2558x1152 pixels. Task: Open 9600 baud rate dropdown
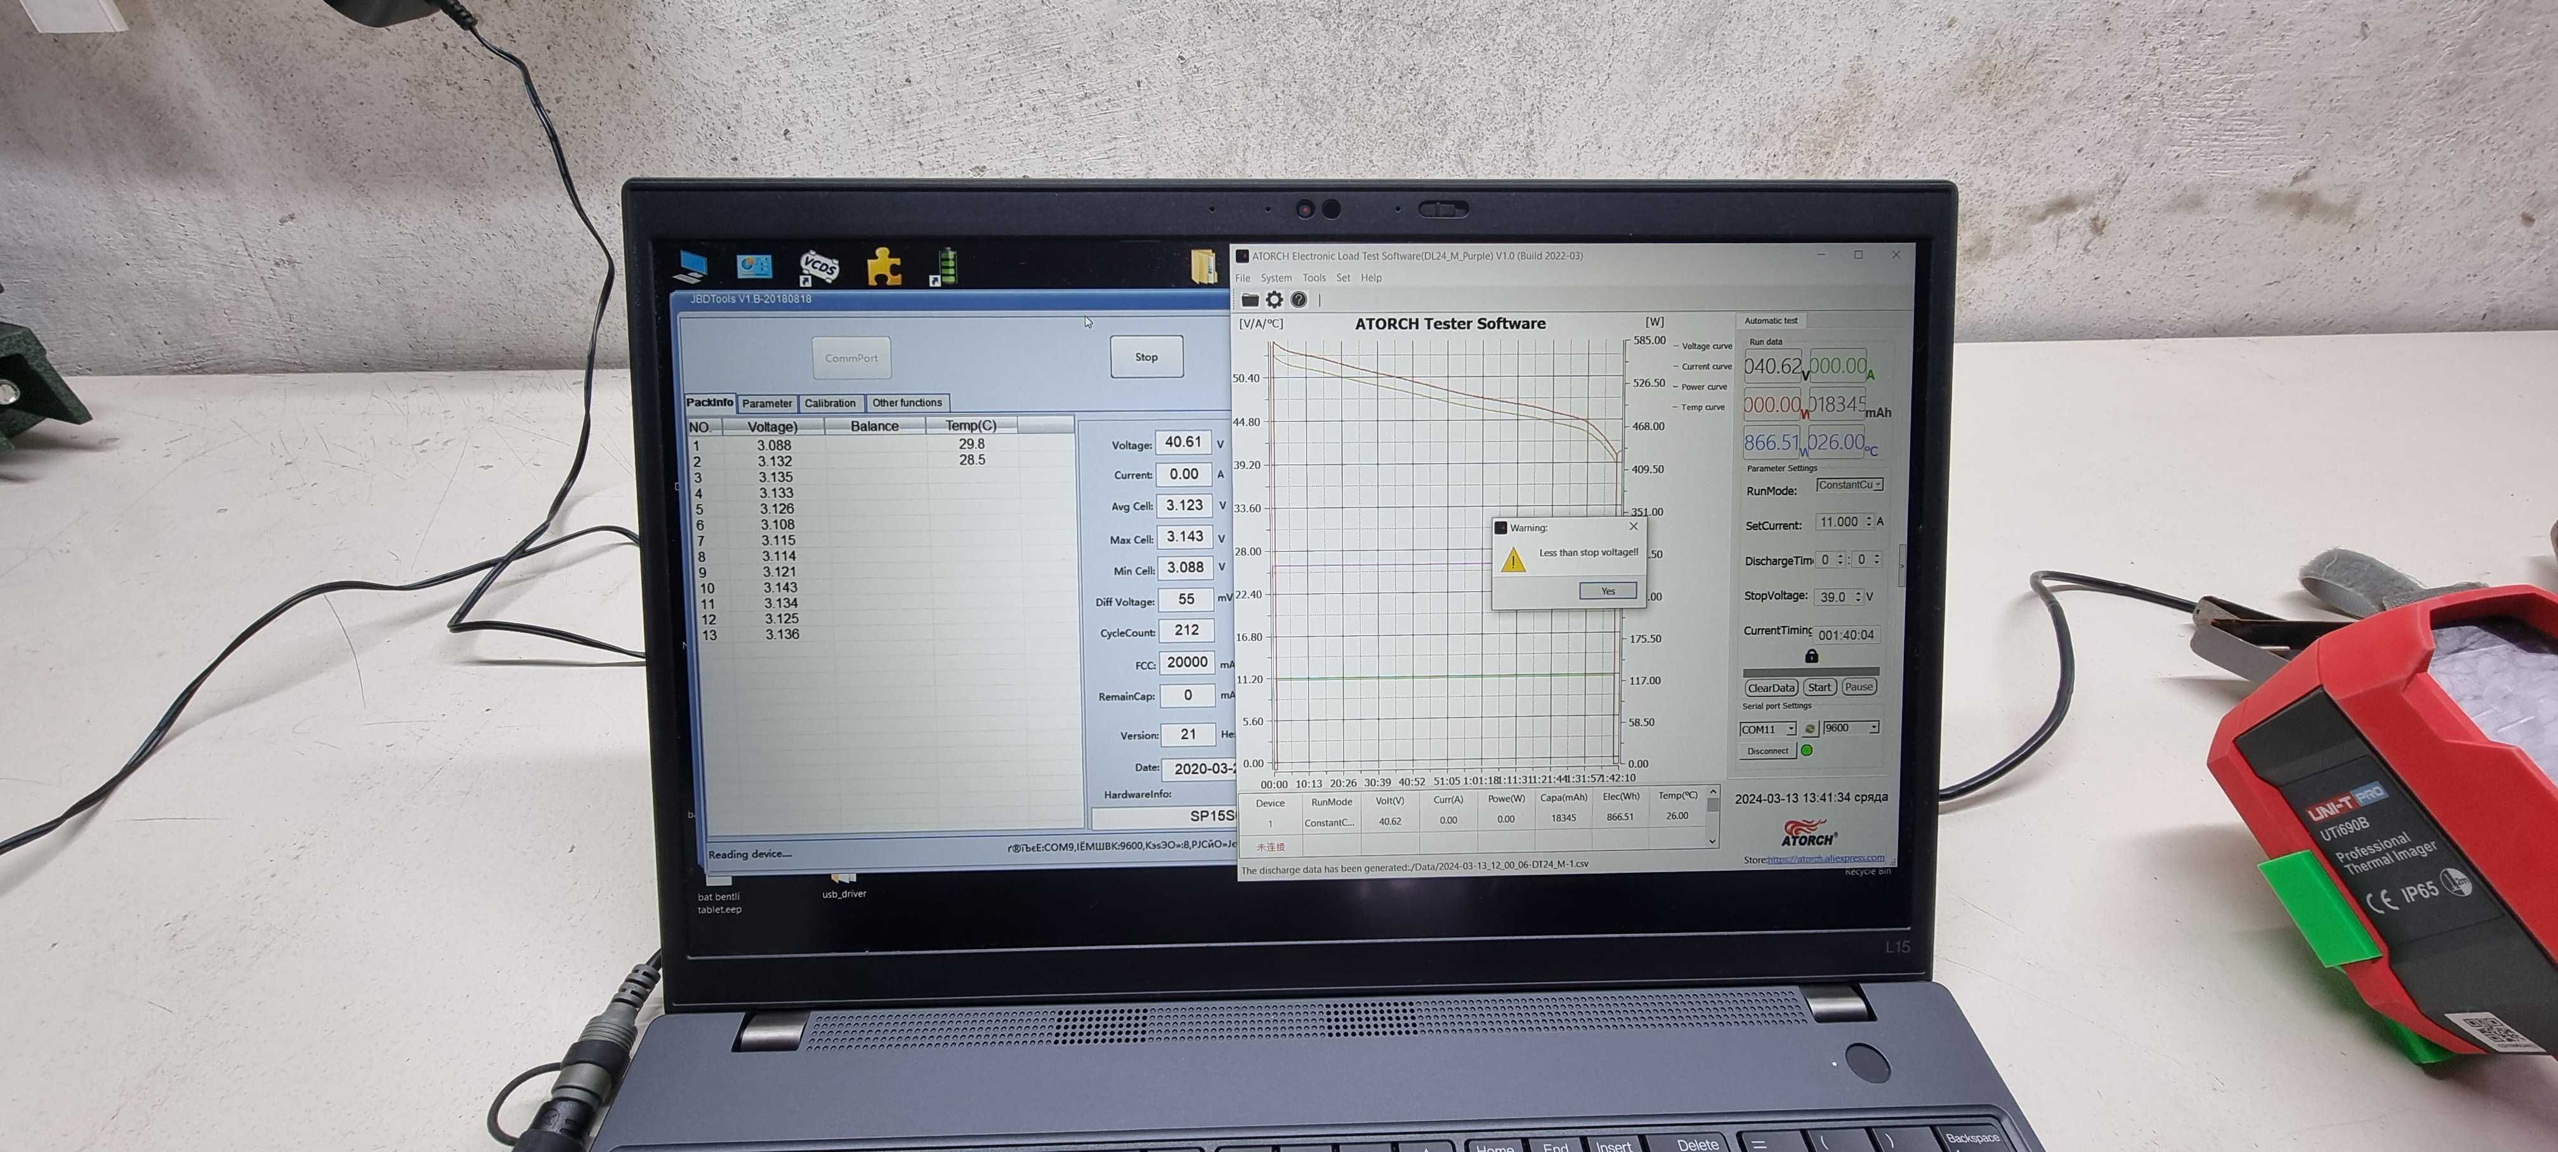coord(1851,728)
